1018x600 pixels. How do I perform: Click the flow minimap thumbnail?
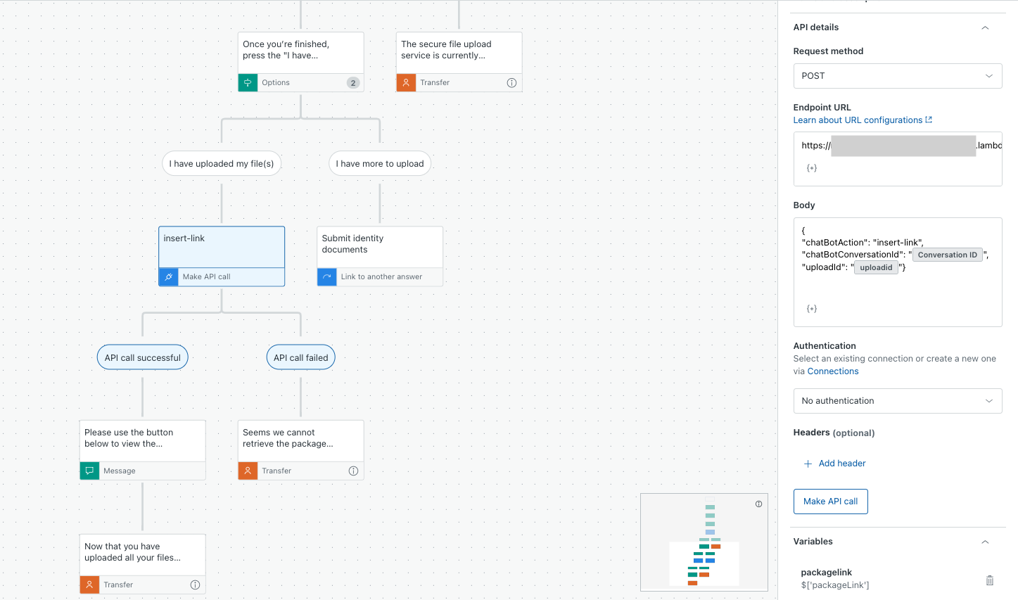click(x=704, y=542)
